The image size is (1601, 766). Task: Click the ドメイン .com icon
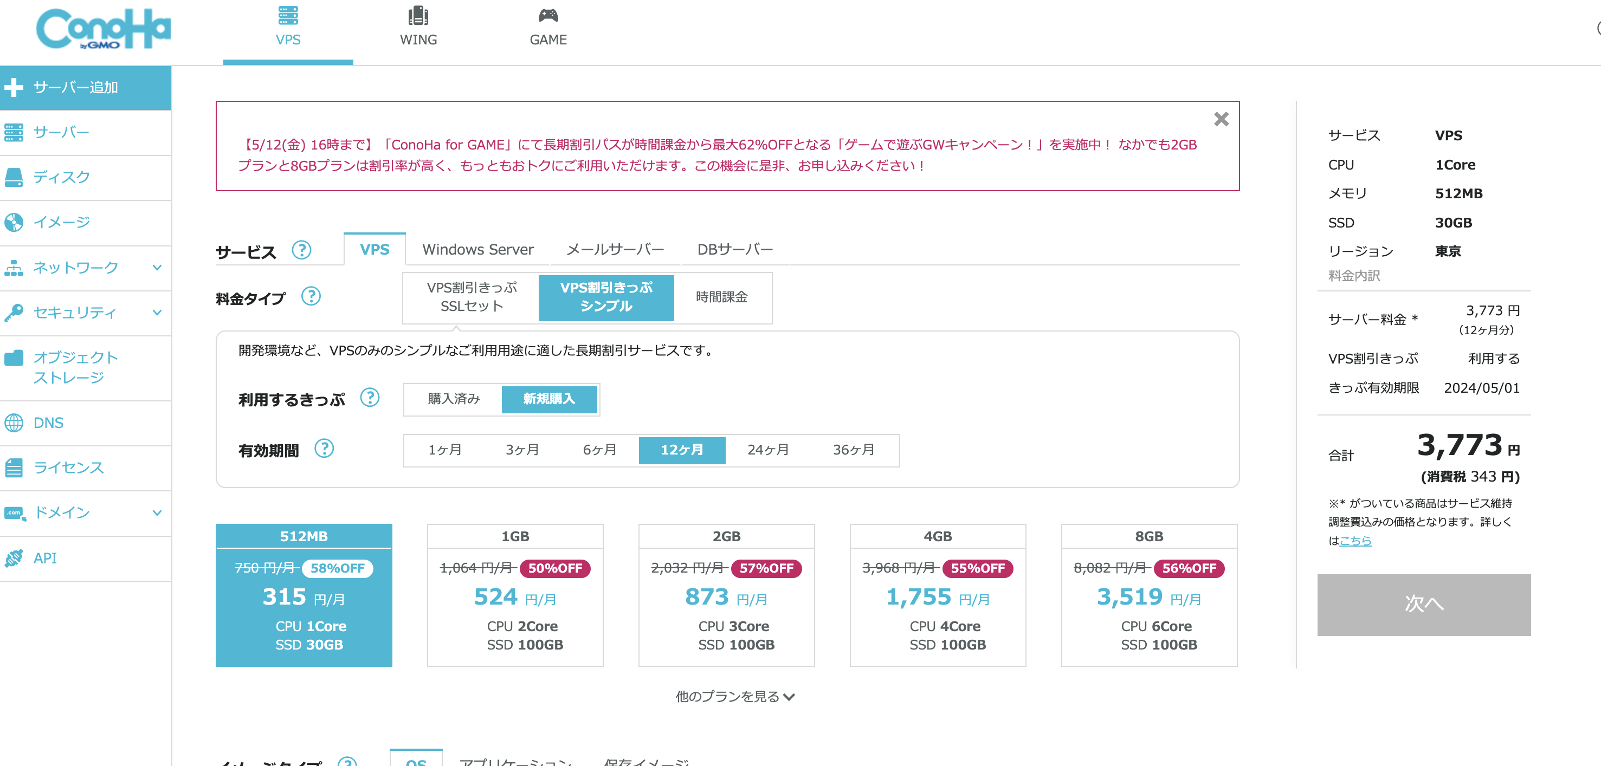coord(15,513)
